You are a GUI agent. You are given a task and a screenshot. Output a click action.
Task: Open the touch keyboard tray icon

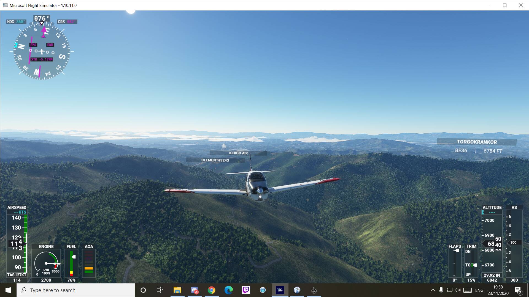tap(468, 290)
